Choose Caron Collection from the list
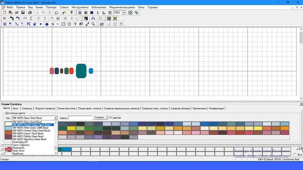Image resolution: width=303 pixels, height=170 pixels. pos(21,145)
